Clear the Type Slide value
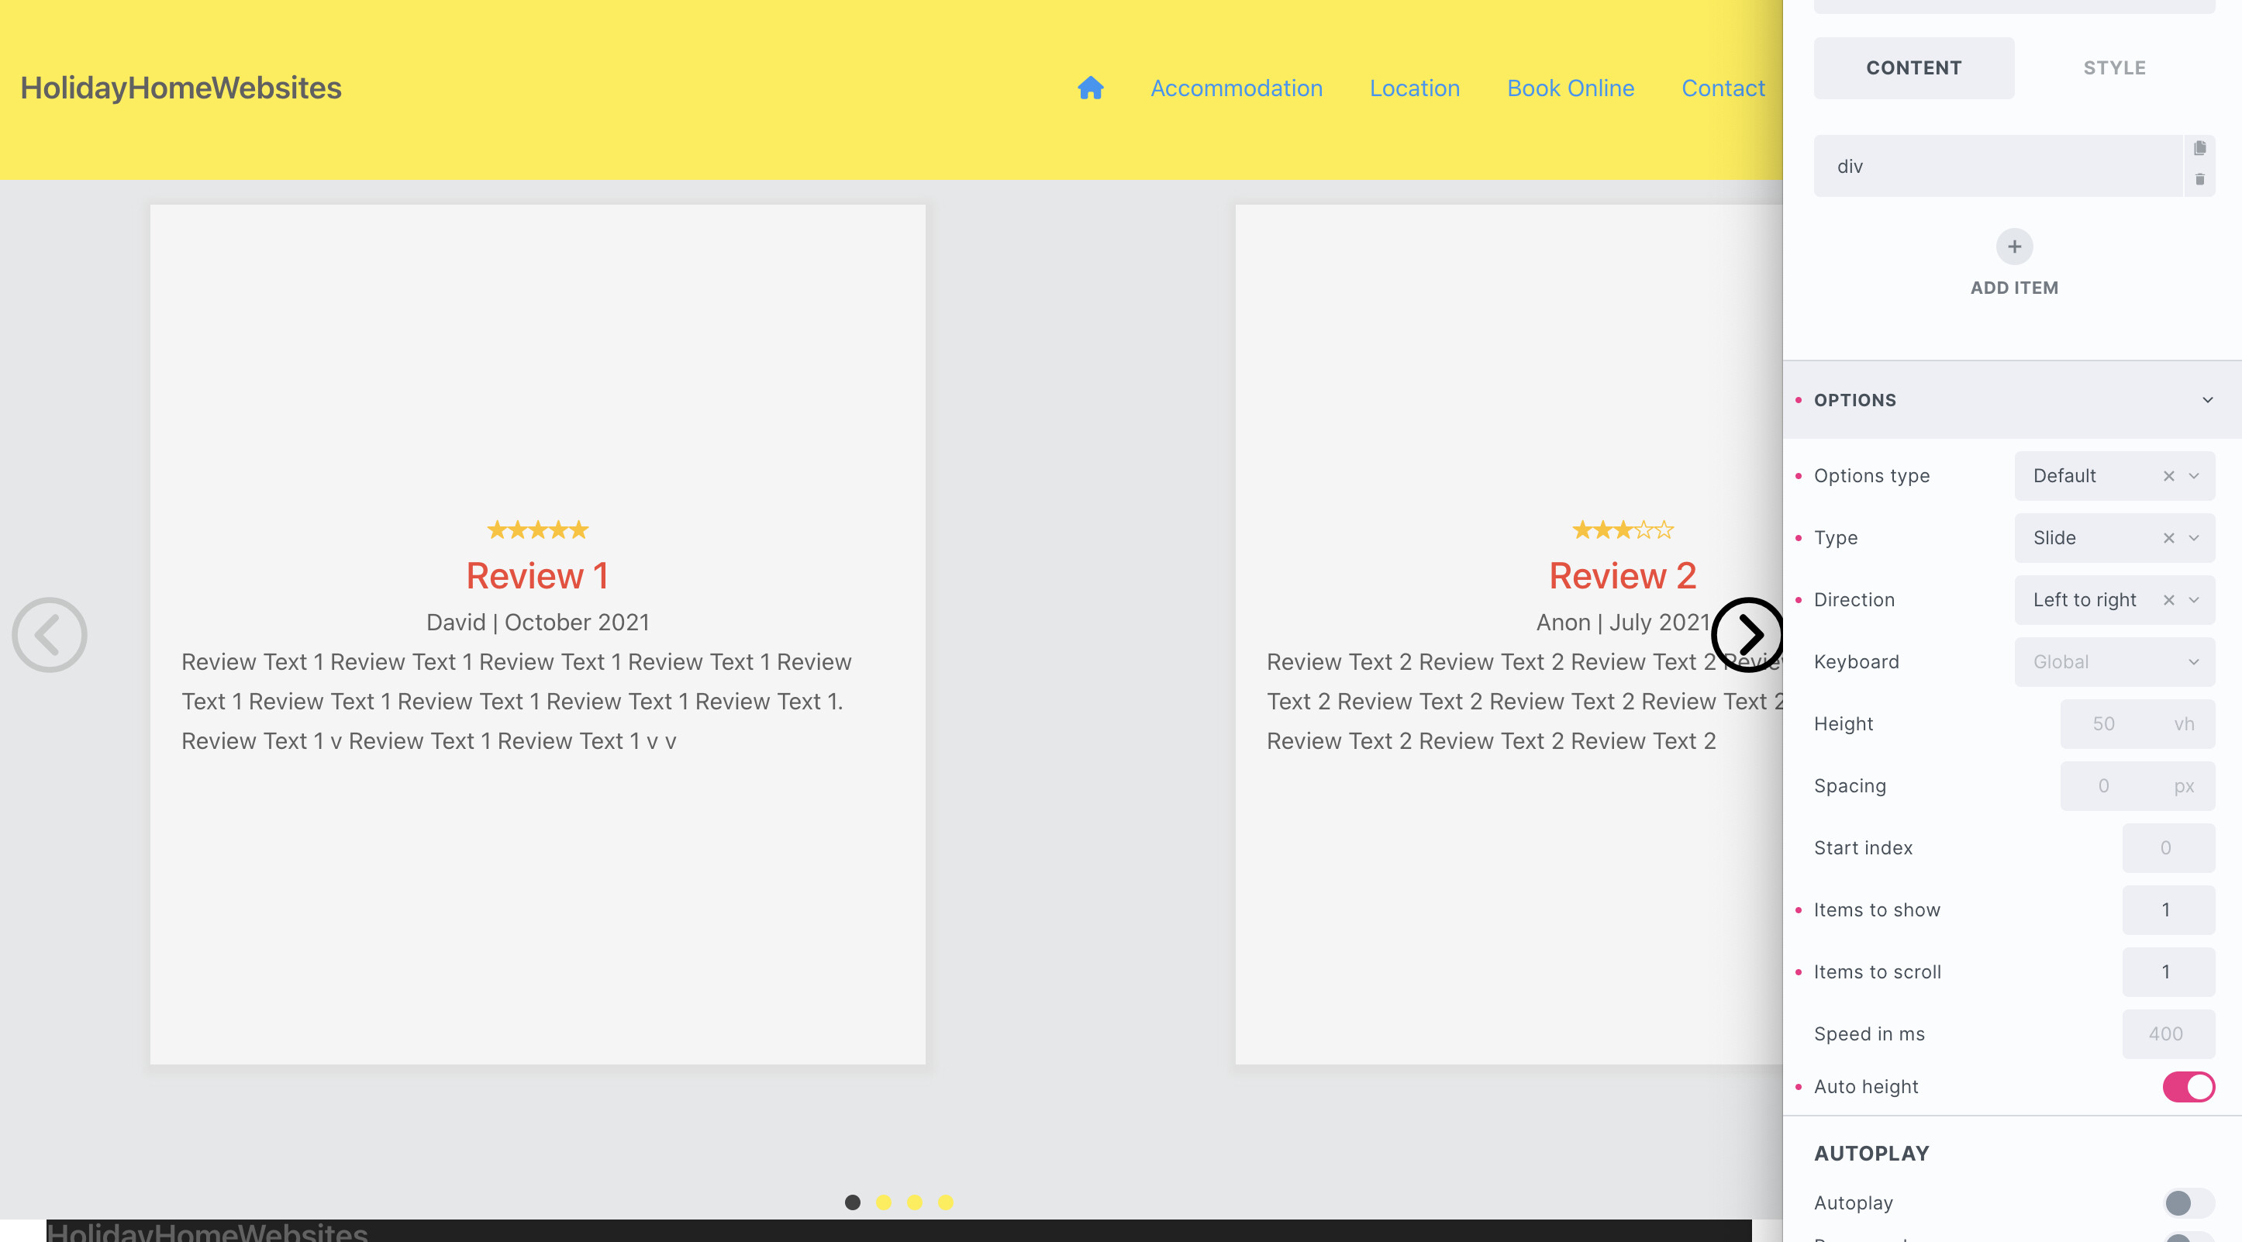This screenshot has height=1242, width=2242. click(2168, 538)
